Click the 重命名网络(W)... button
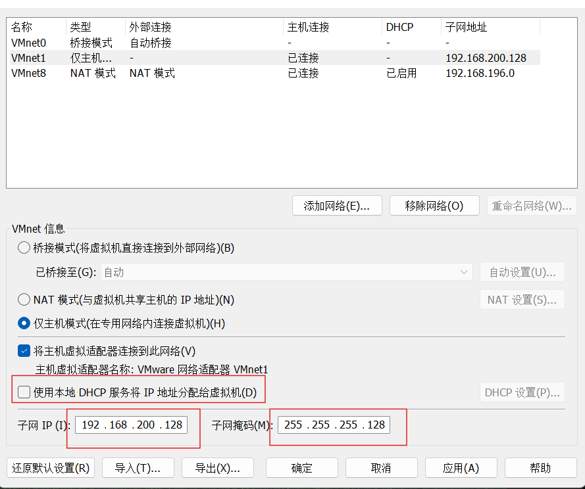This screenshot has height=489, width=585. (x=532, y=206)
